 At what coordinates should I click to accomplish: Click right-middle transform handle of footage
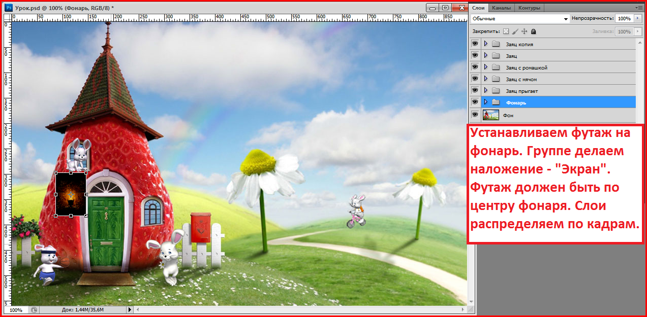tap(86, 194)
